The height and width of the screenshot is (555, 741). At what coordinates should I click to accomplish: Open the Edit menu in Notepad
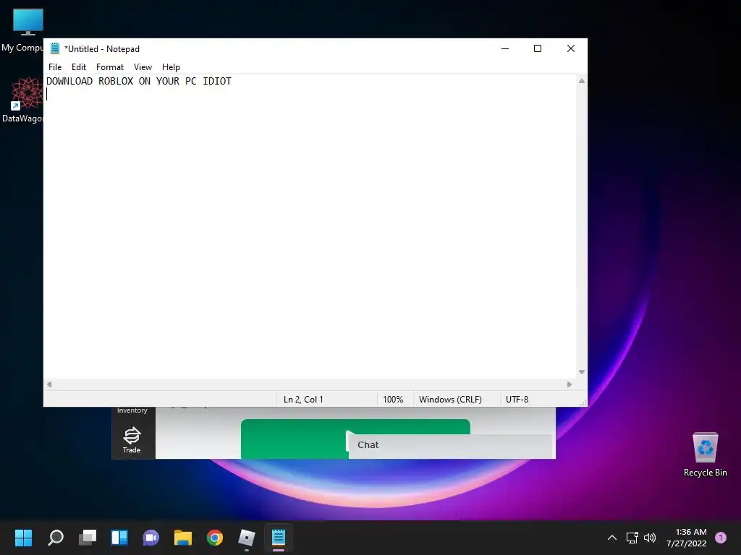click(78, 67)
